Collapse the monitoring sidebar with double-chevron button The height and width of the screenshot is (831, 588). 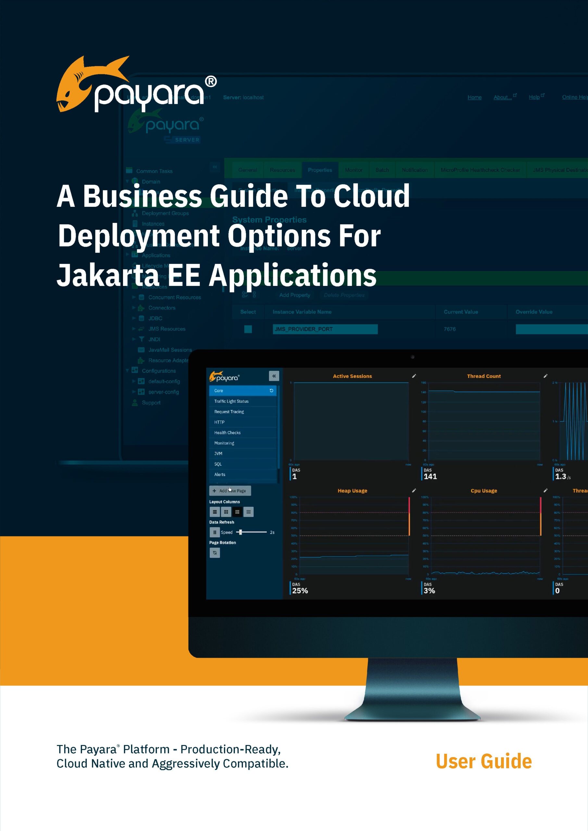[274, 376]
